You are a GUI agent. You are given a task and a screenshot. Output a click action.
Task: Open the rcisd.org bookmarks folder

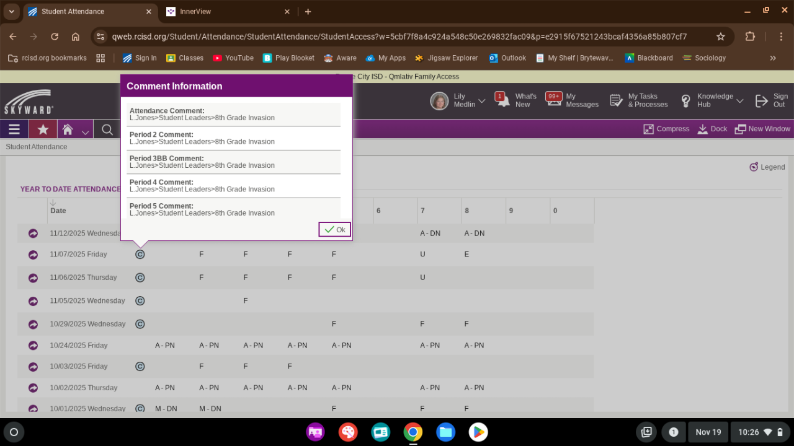47,58
